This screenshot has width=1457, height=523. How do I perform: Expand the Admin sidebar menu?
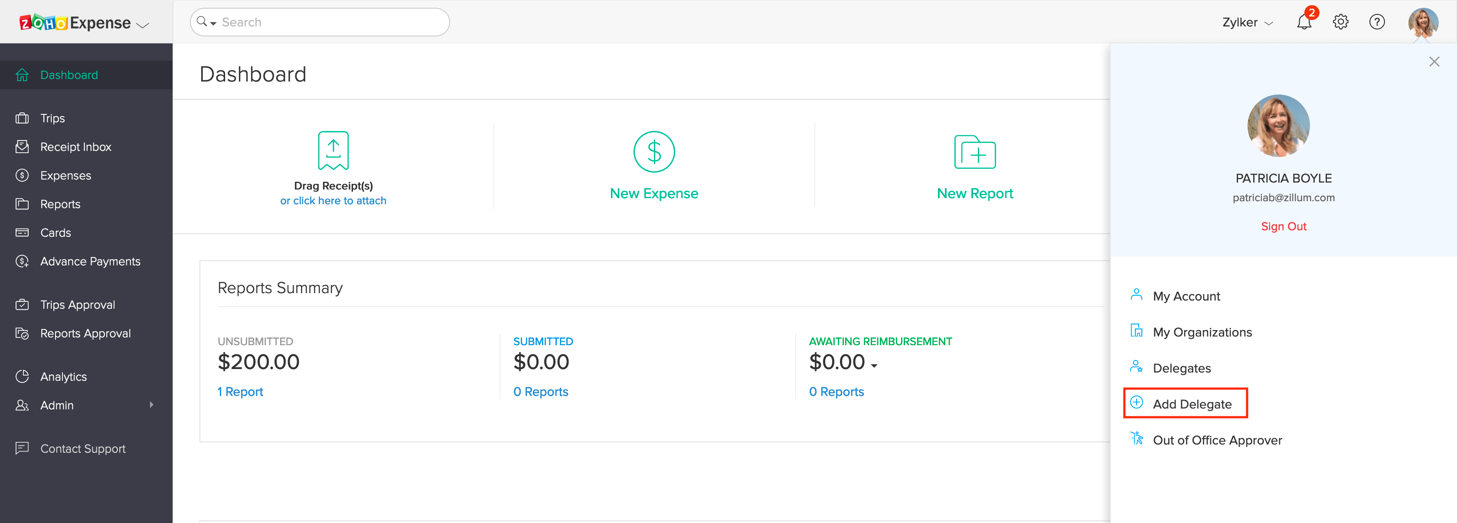coord(56,405)
